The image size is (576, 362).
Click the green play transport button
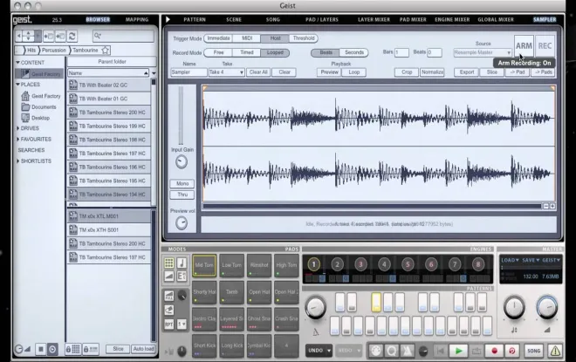coord(458,351)
